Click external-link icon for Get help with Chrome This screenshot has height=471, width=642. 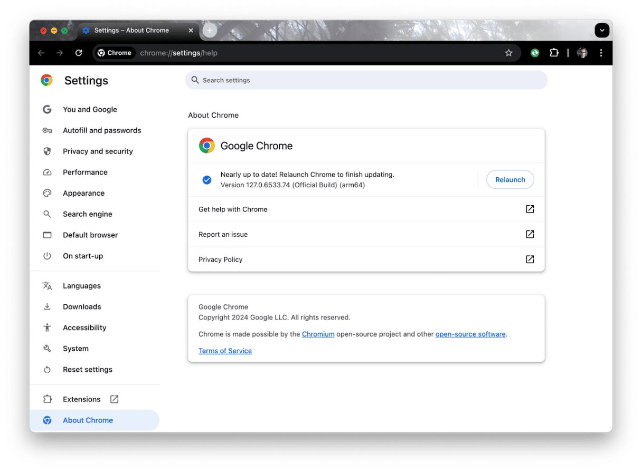[530, 209]
